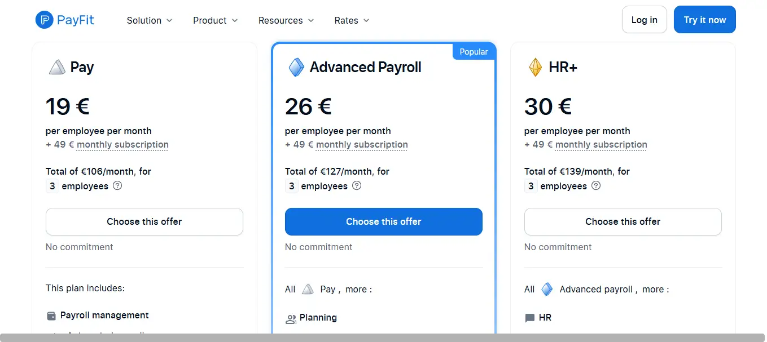The height and width of the screenshot is (342, 767).
Task: Click the employee count field in HR+ plan
Action: 531,186
